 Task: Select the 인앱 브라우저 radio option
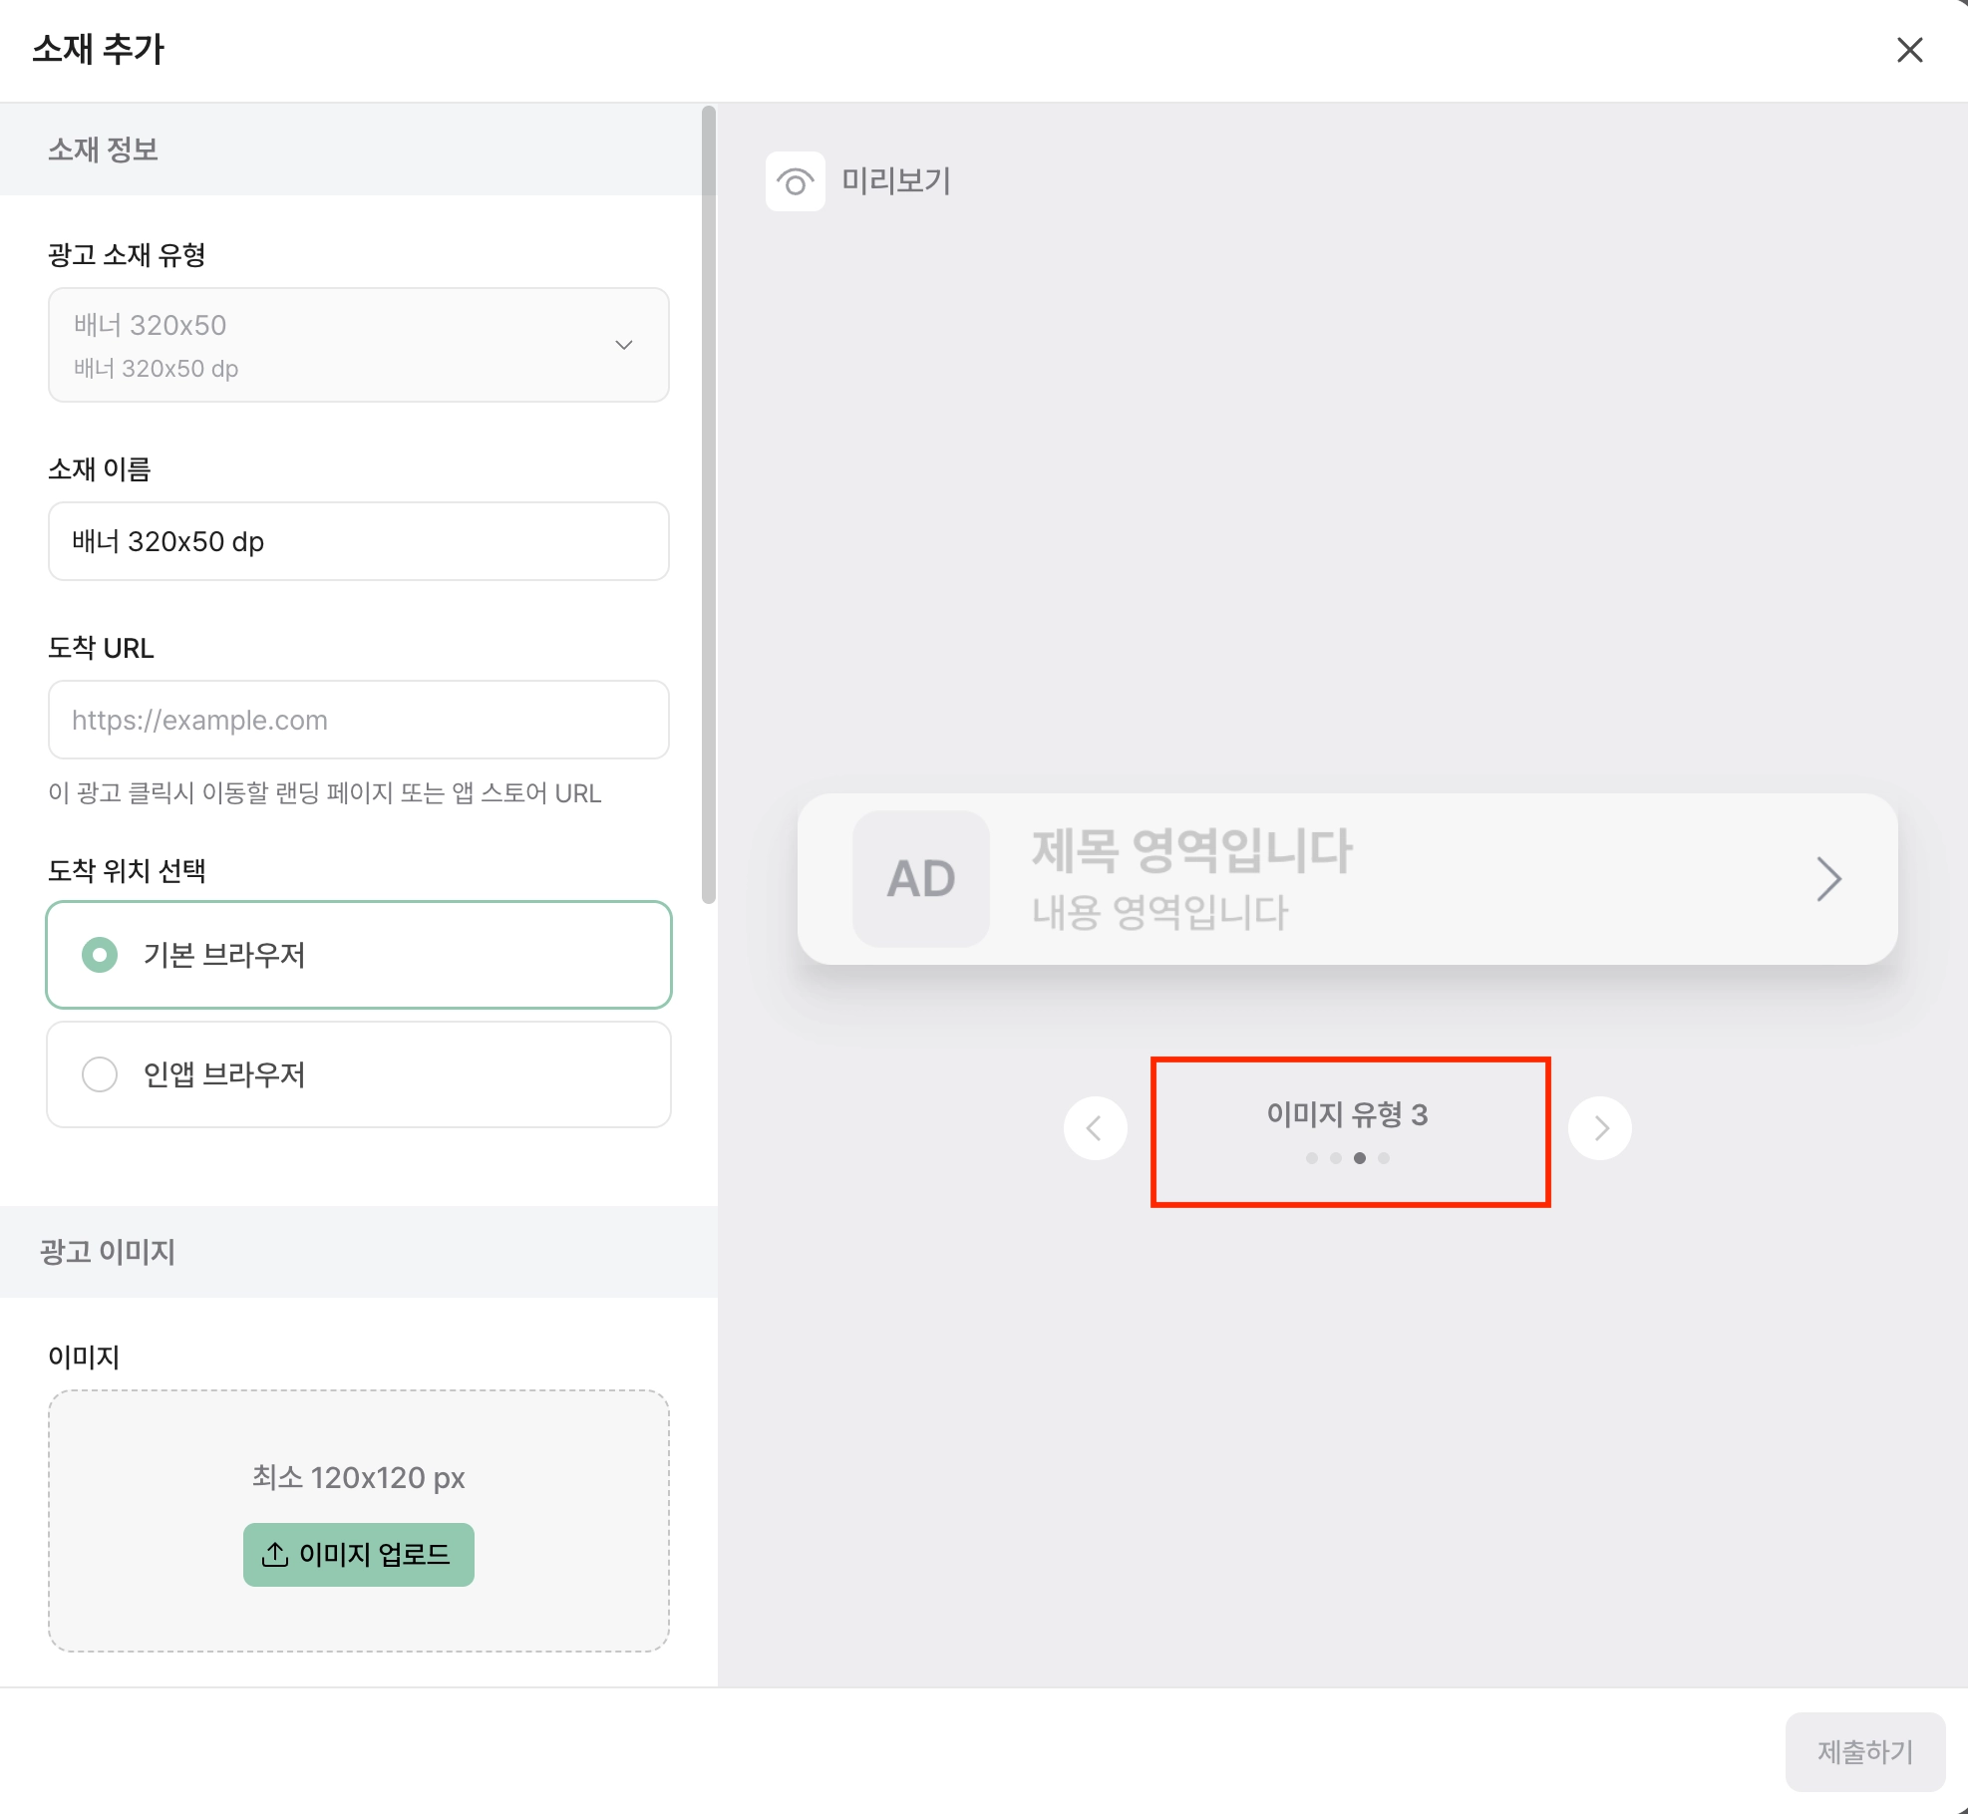pos(100,1074)
